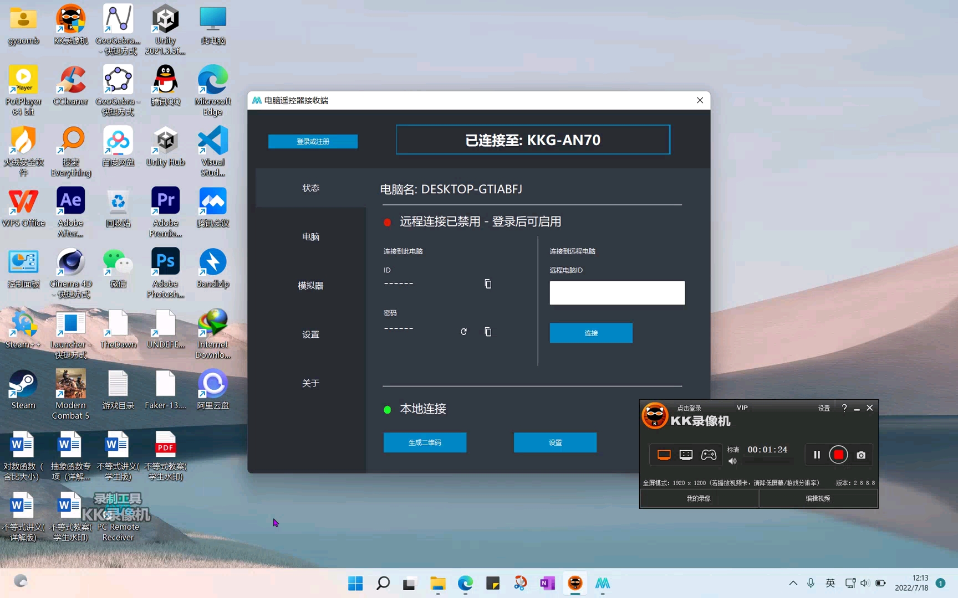Click 设置 button under 本地连接
Screen dimensions: 958x598
(555, 442)
